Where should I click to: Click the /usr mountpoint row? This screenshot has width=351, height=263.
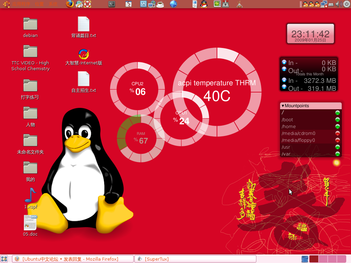311,147
